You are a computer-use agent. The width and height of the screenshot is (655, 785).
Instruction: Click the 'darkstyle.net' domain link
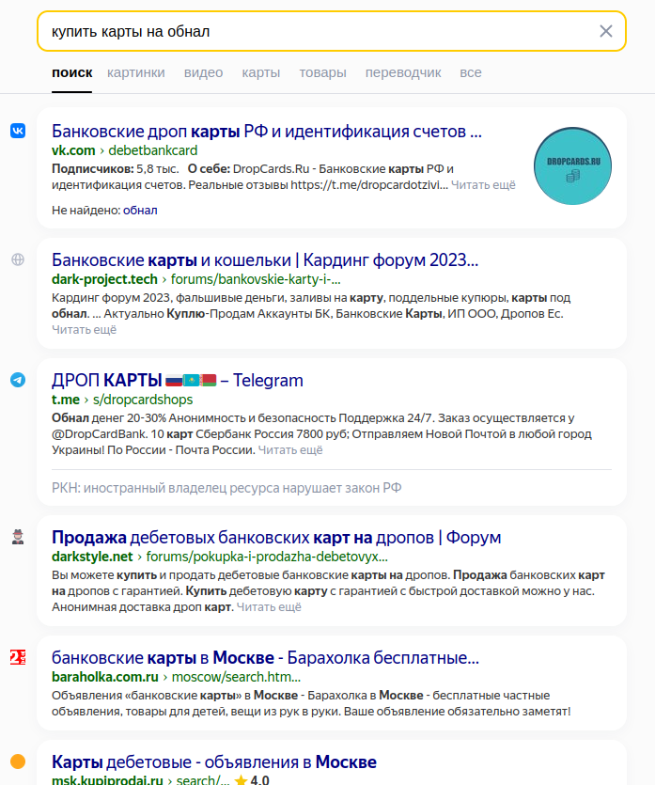pos(92,557)
